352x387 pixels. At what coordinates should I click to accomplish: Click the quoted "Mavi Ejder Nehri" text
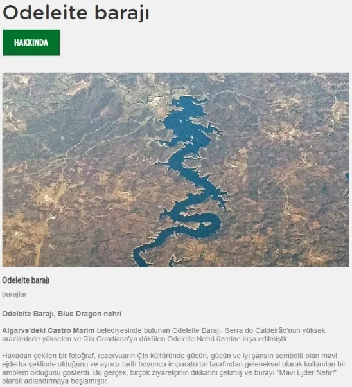[308, 372]
